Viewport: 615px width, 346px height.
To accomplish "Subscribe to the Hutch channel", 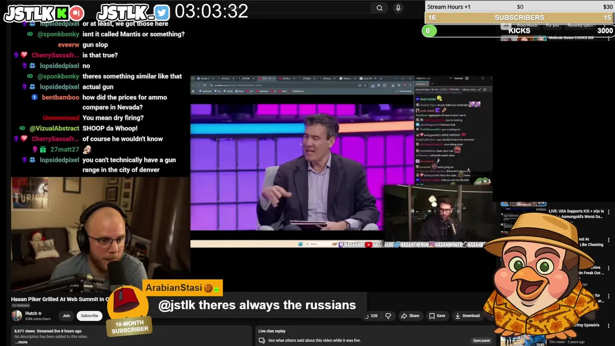I will pyautogui.click(x=89, y=316).
